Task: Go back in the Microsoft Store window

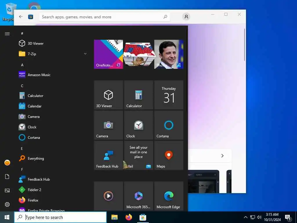Action: pos(21,17)
